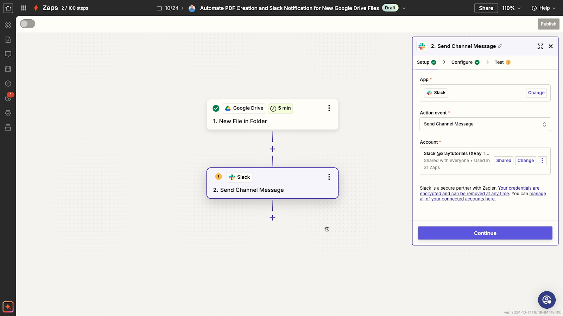
Task: Select the Send Channel Message step card
Action: pyautogui.click(x=272, y=183)
